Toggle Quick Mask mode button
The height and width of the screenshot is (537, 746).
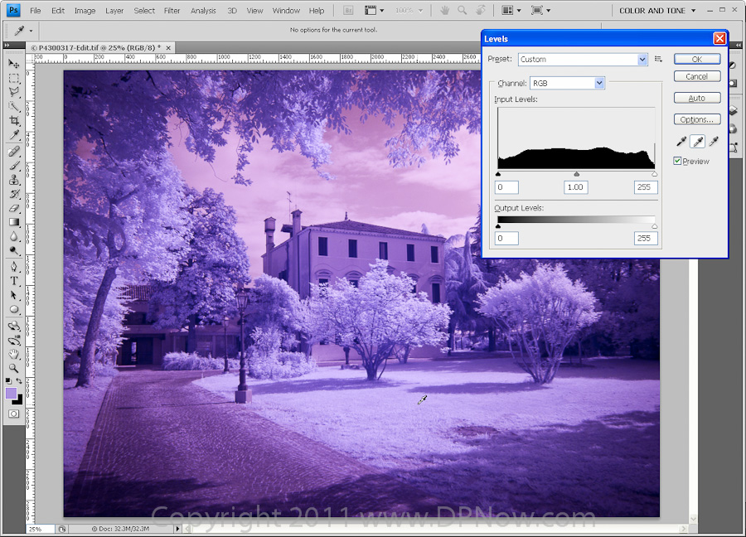14,413
